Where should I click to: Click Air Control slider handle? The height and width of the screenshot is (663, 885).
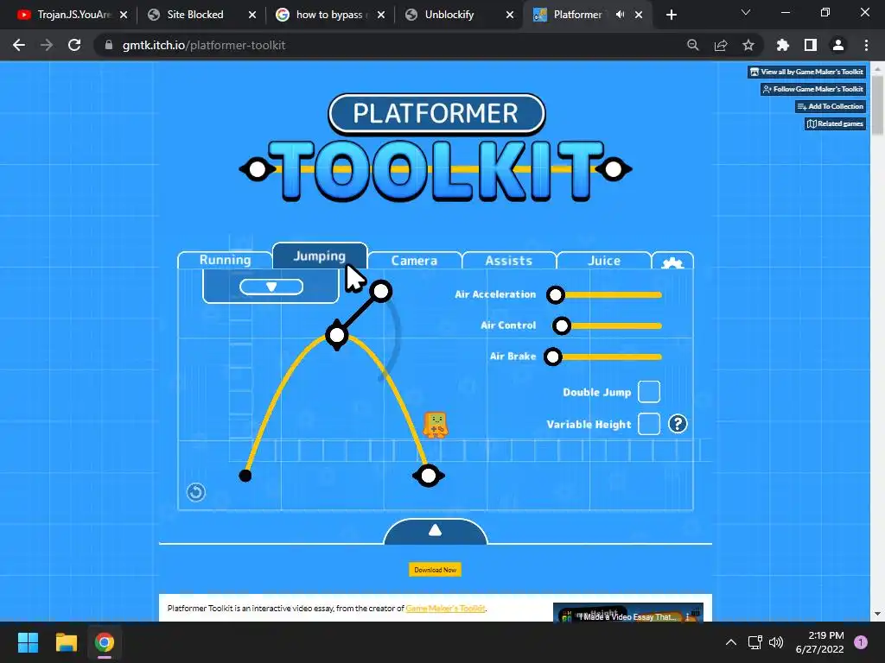562,325
